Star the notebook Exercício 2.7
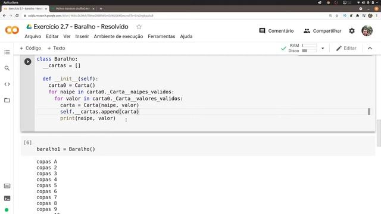This screenshot has height=214, width=381. [x=139, y=27]
